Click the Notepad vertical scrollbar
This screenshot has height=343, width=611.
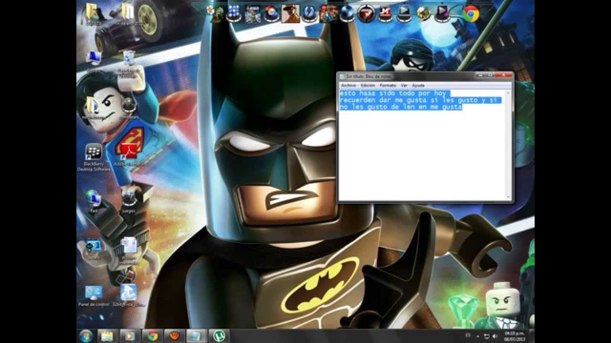(508, 144)
